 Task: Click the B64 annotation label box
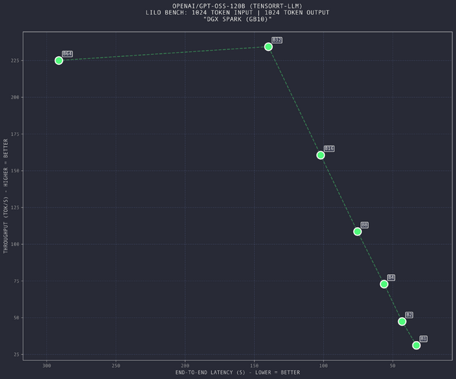pos(67,53)
